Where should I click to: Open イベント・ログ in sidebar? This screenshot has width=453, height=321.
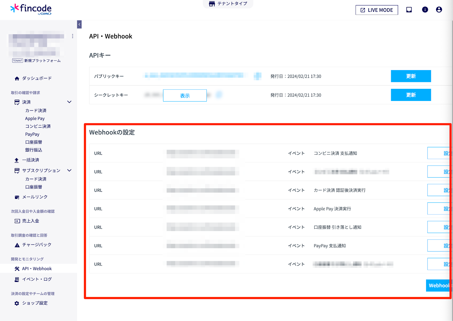click(x=37, y=279)
